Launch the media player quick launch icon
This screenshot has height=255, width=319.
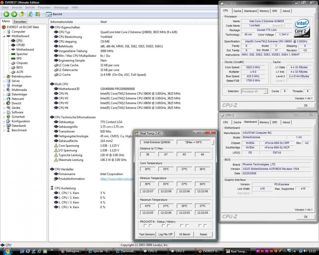[45, 251]
